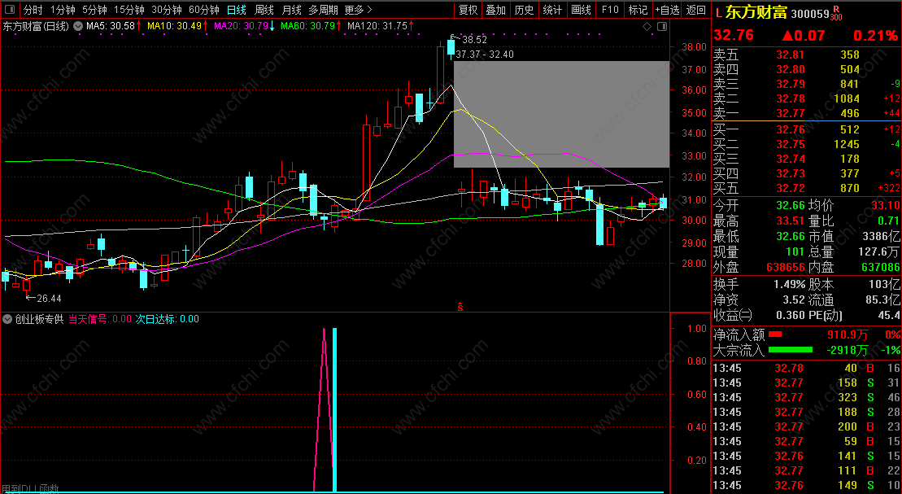Click the 标记 mark button
This screenshot has width=902, height=494.
[x=638, y=10]
